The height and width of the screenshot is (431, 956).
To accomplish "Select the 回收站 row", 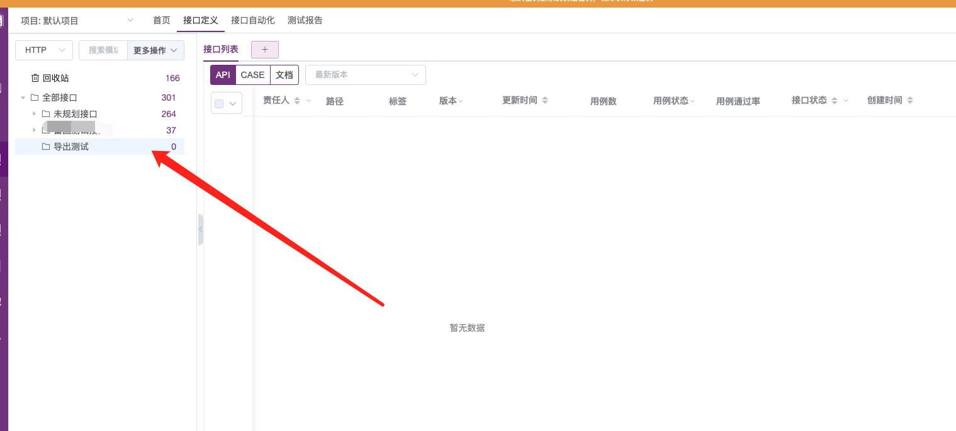I will click(x=99, y=78).
